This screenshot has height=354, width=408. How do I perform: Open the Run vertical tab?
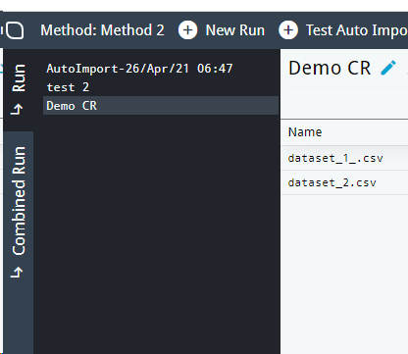[18, 90]
